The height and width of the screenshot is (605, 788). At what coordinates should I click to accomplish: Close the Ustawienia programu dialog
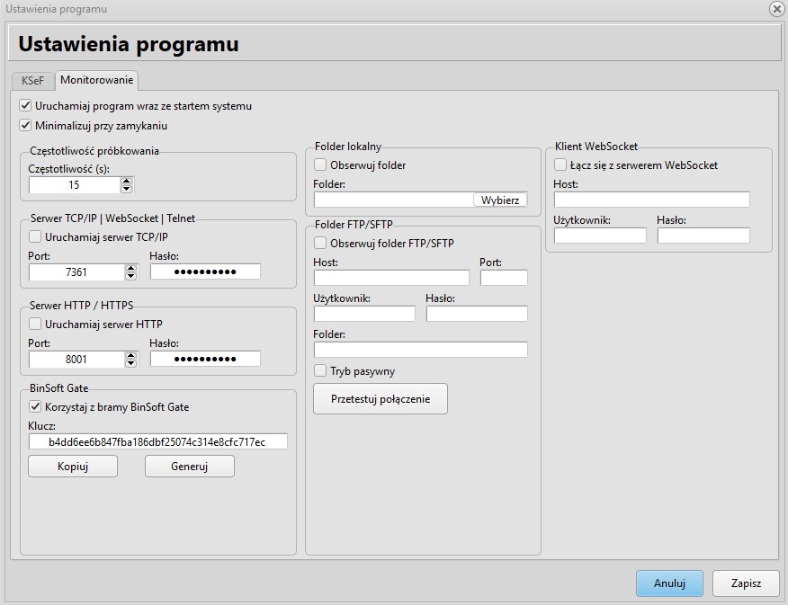pos(776,9)
